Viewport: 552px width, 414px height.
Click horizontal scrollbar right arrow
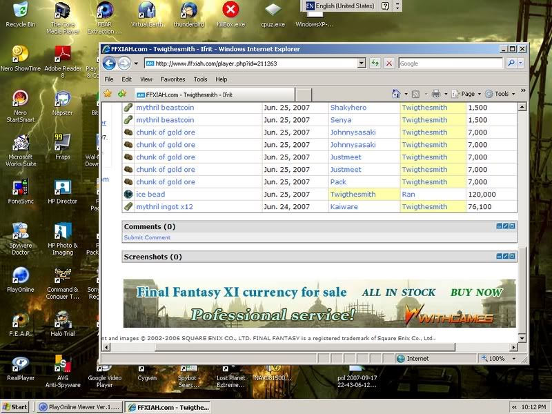click(x=513, y=348)
